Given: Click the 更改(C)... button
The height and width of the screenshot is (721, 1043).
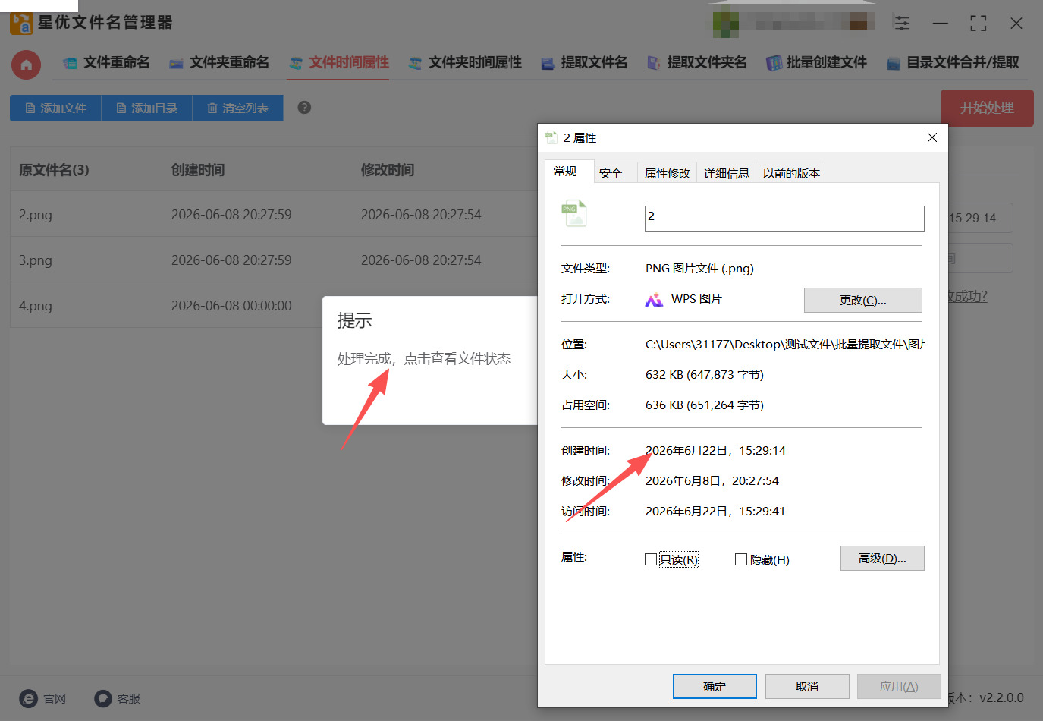Looking at the screenshot, I should [863, 300].
